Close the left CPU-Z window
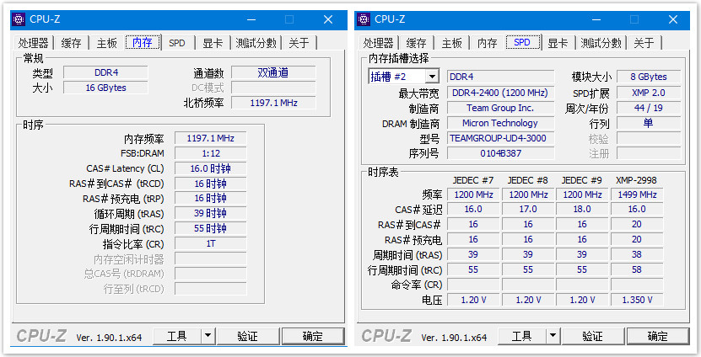 (328, 19)
